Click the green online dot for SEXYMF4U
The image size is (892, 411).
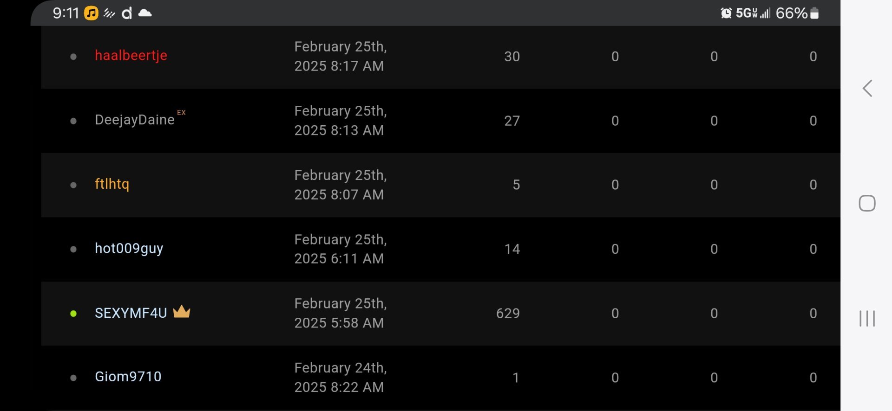tap(73, 314)
